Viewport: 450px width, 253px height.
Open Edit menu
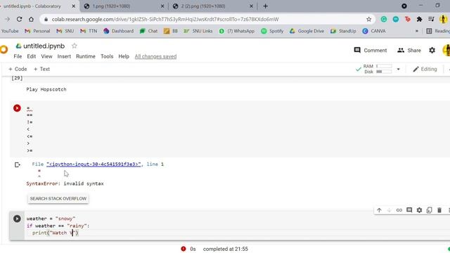coord(31,56)
